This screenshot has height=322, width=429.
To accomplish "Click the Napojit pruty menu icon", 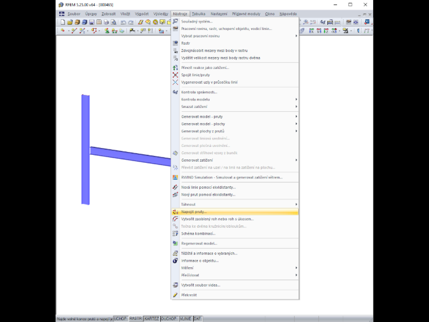I will (x=176, y=212).
